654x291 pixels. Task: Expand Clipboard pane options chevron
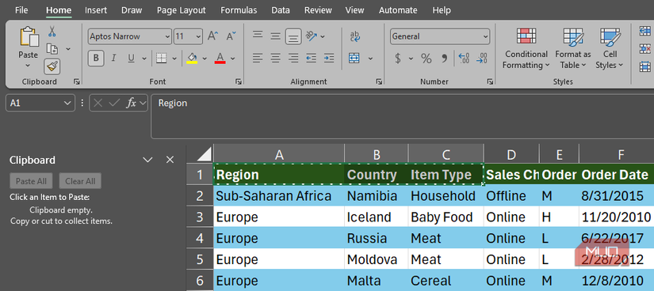coord(147,160)
